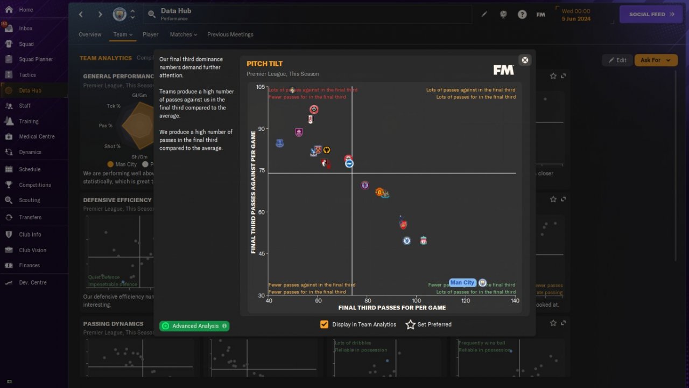Image resolution: width=689 pixels, height=388 pixels.
Task: Expand the Team tab dropdown
Action: coord(123,34)
